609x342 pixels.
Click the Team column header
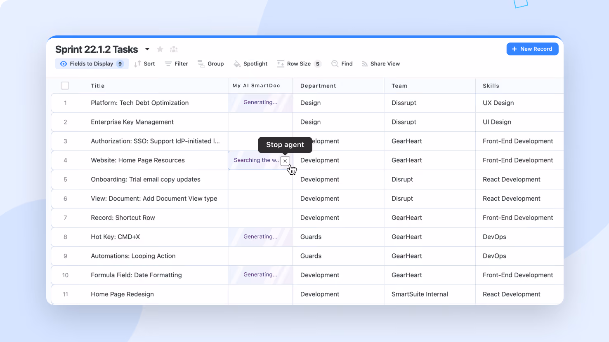tap(399, 86)
